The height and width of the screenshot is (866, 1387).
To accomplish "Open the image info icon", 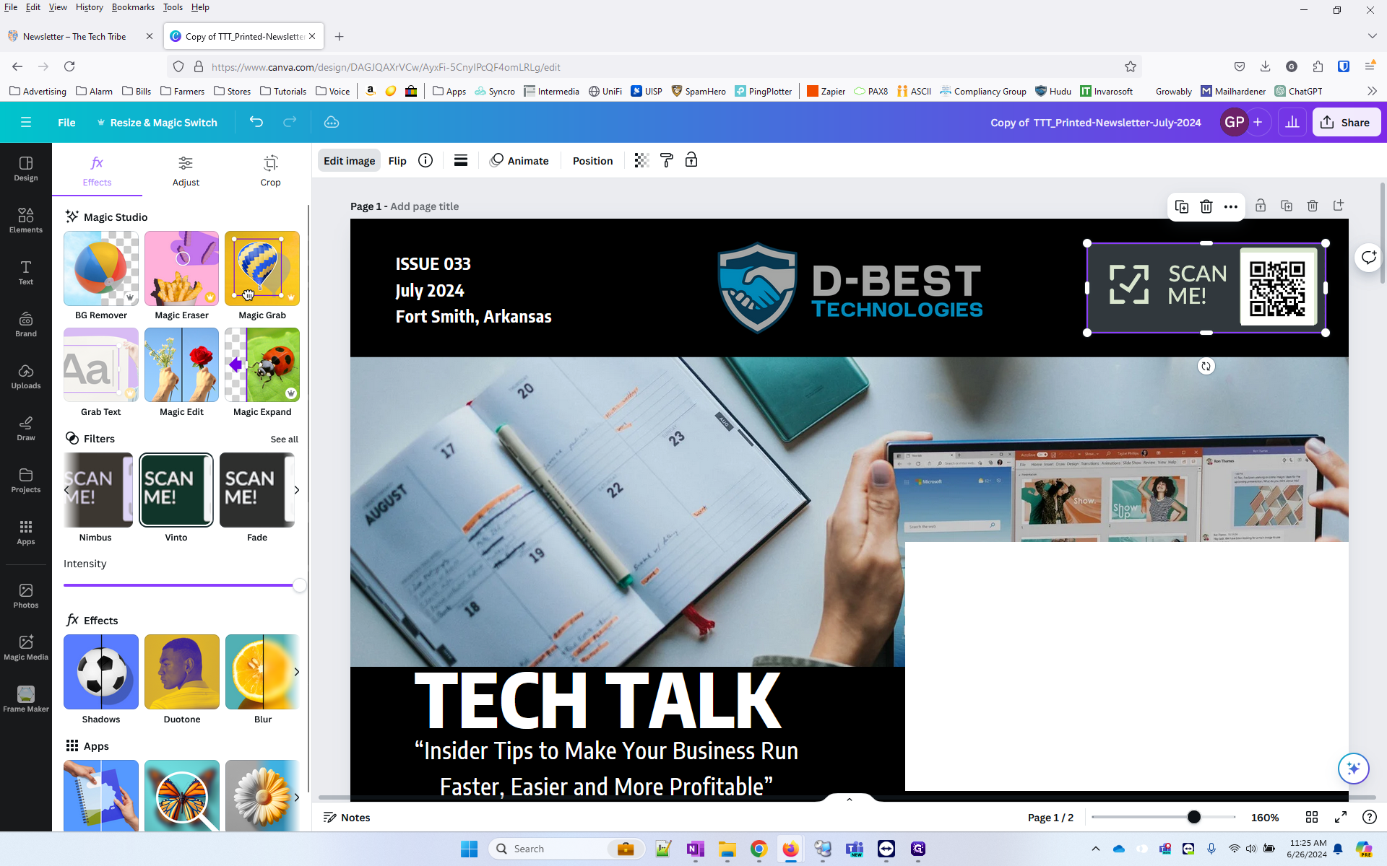I will 425,160.
